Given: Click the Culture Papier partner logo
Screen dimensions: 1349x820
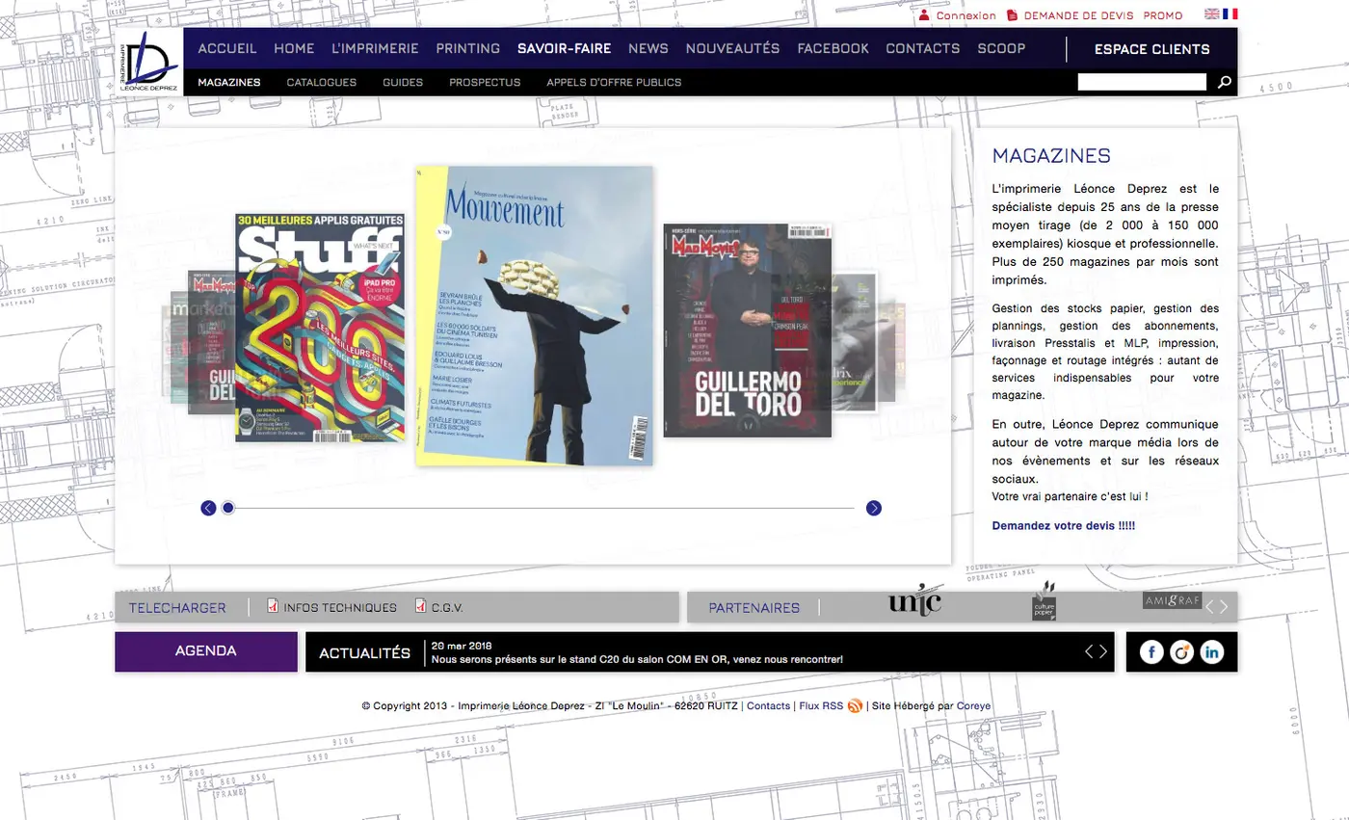Looking at the screenshot, I should click(x=1045, y=601).
